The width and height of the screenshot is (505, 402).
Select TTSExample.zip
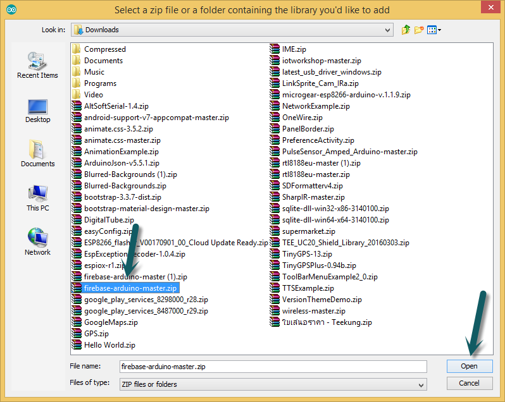tap(302, 288)
